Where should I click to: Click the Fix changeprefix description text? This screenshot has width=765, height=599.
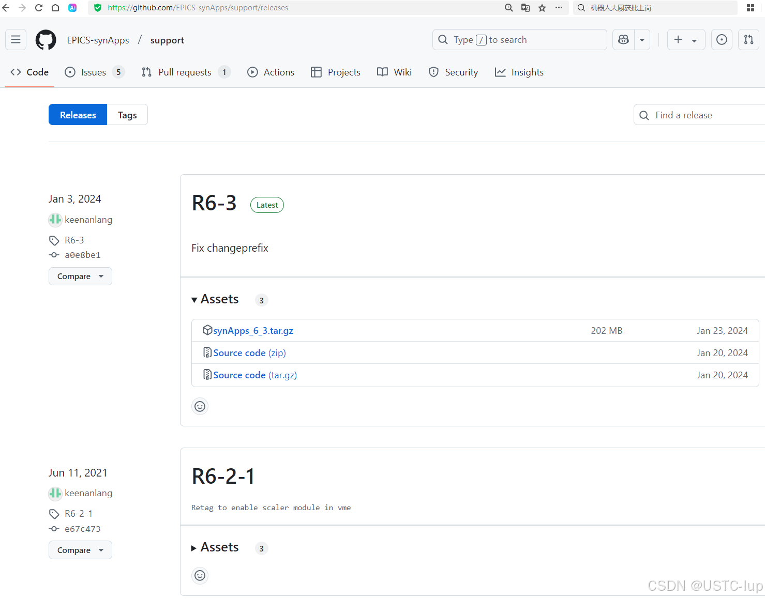pos(230,248)
